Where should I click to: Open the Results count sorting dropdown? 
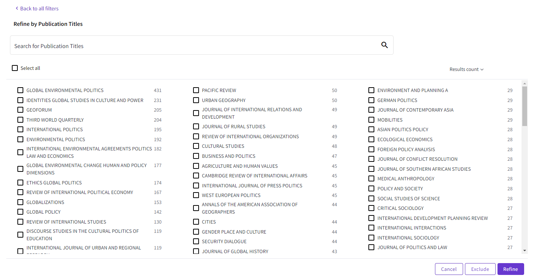click(x=466, y=69)
